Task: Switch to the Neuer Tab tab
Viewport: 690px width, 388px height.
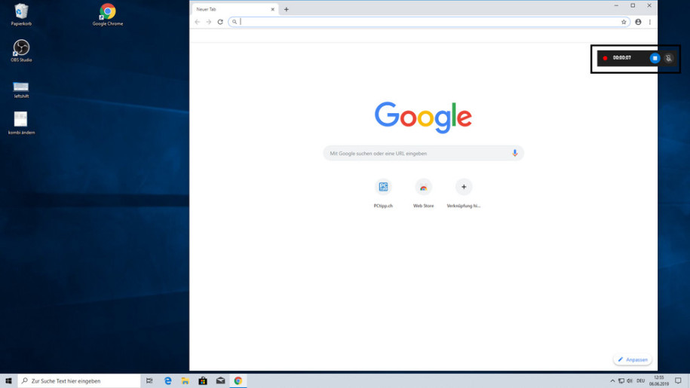Action: click(x=234, y=9)
